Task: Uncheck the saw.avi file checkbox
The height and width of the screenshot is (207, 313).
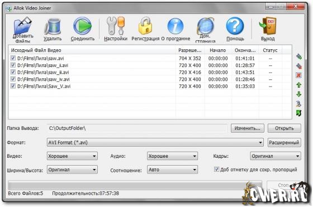Action: pyautogui.click(x=13, y=58)
